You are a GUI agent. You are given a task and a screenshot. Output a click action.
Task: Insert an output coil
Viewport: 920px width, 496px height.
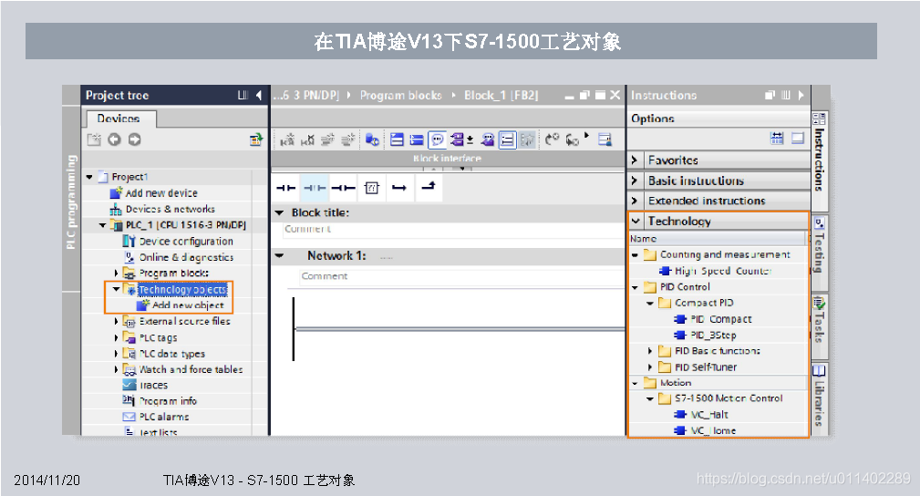(343, 188)
